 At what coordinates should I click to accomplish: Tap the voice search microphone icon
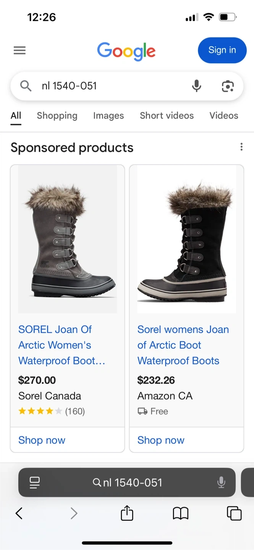[196, 86]
